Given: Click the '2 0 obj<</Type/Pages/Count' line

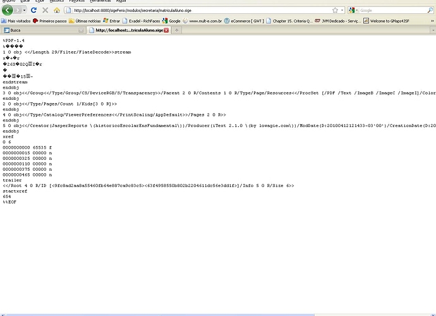Looking at the screenshot, I should tap(60, 104).
